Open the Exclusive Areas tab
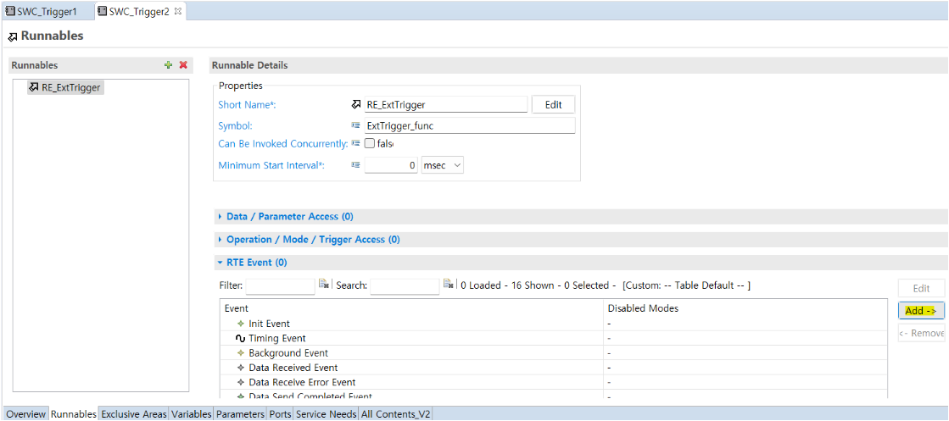This screenshot has height=421, width=949. (133, 414)
